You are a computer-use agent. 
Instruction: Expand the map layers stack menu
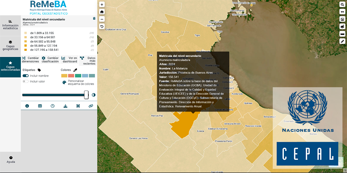[x=342, y=26]
